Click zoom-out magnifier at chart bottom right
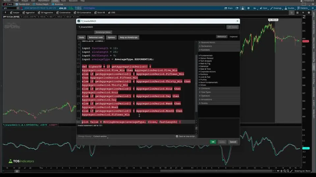 click(288, 171)
